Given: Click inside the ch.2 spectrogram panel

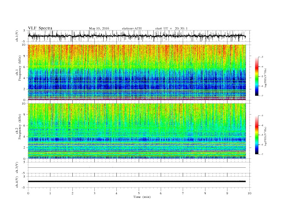Looking at the screenshot, I should click(137, 131).
